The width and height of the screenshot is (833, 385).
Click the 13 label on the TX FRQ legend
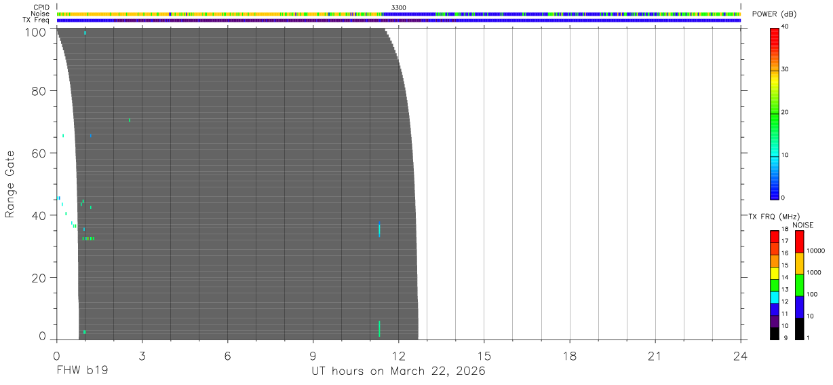785,290
